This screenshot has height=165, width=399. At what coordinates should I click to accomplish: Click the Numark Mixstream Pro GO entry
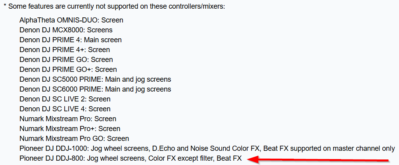[x=74, y=139]
